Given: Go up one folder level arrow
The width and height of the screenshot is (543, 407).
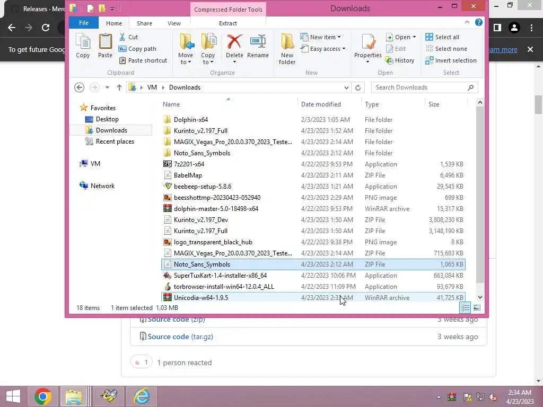Looking at the screenshot, I should [x=119, y=87].
